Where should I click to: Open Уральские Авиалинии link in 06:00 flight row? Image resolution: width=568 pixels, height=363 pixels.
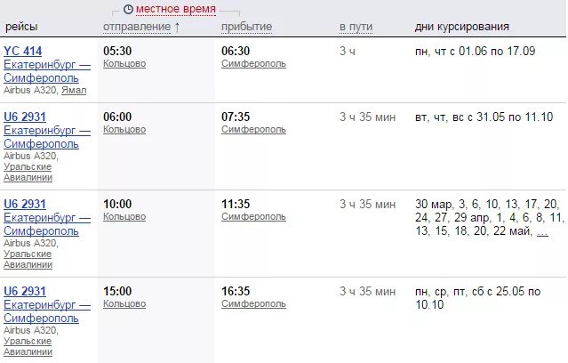[x=28, y=173]
